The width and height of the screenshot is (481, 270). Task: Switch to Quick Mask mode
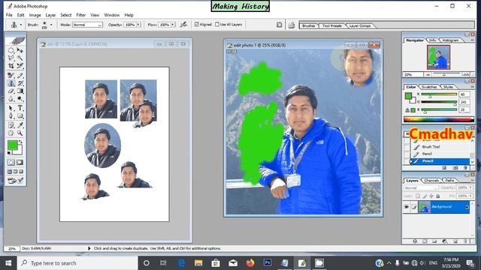pos(20,162)
